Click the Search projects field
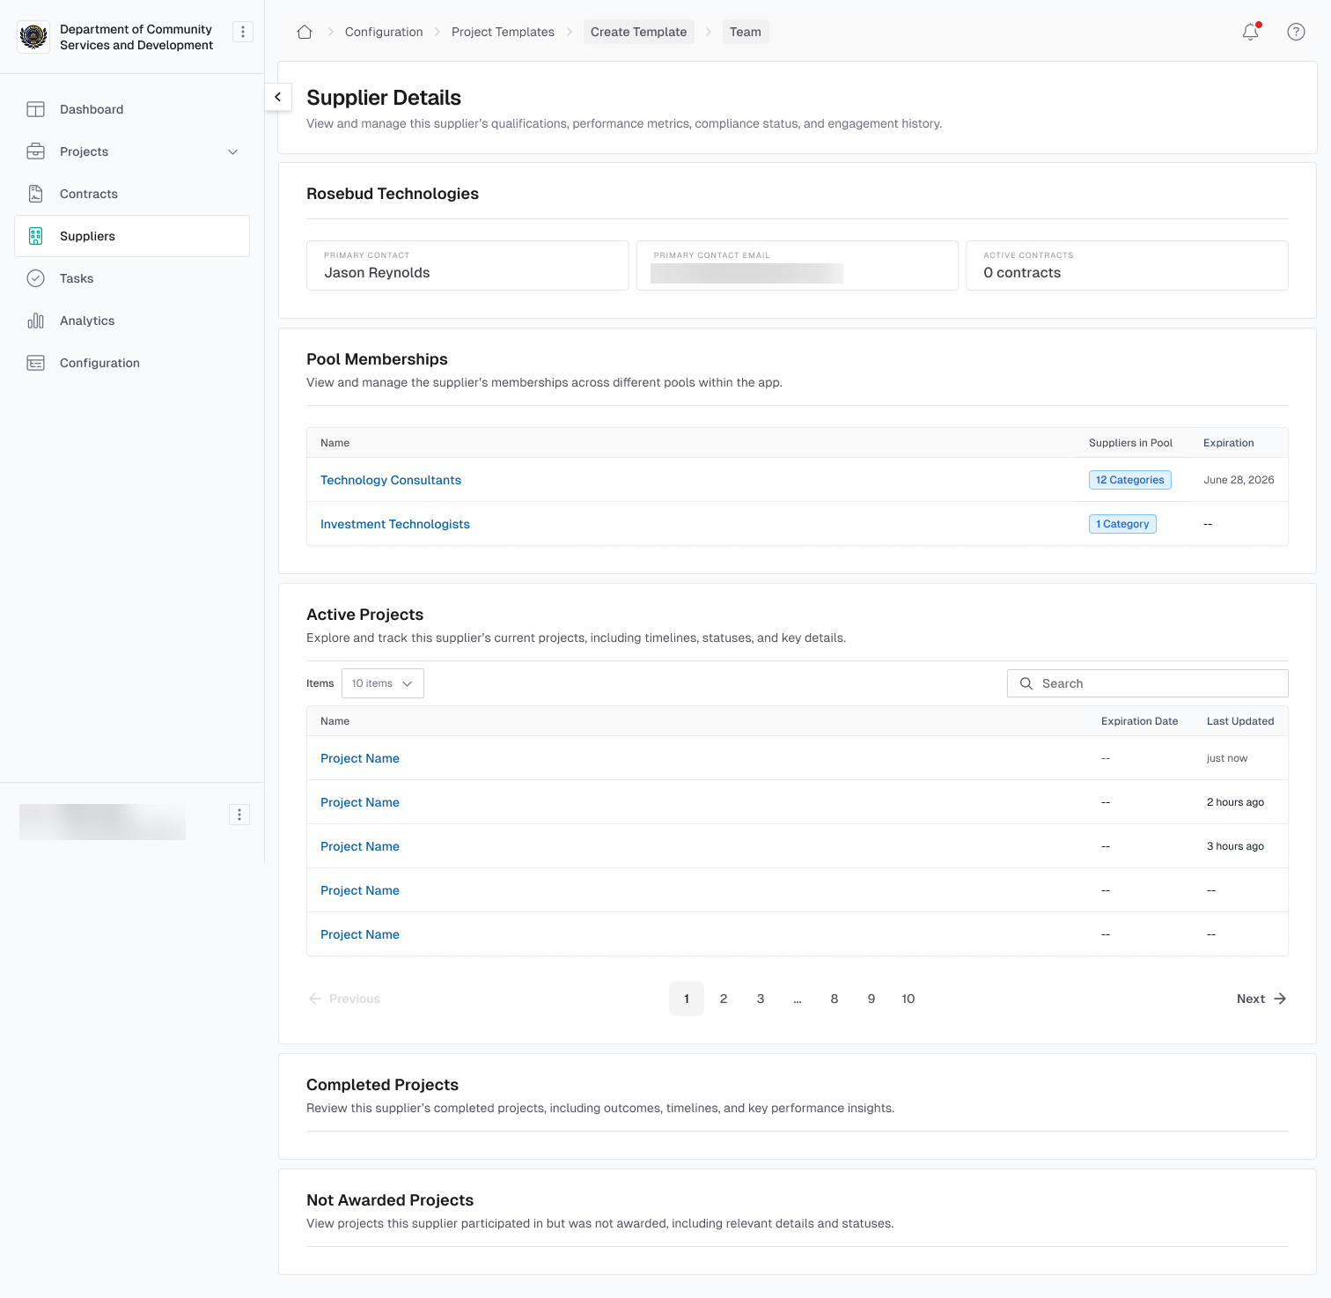 (1148, 683)
